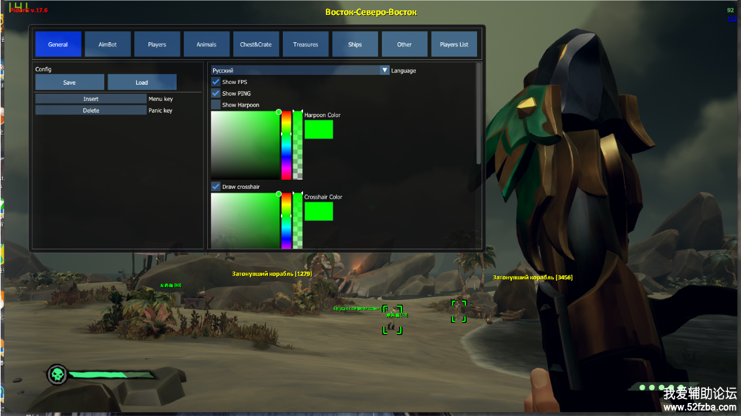
Task: Click the green Harpoon Color preview swatch
Action: [319, 130]
